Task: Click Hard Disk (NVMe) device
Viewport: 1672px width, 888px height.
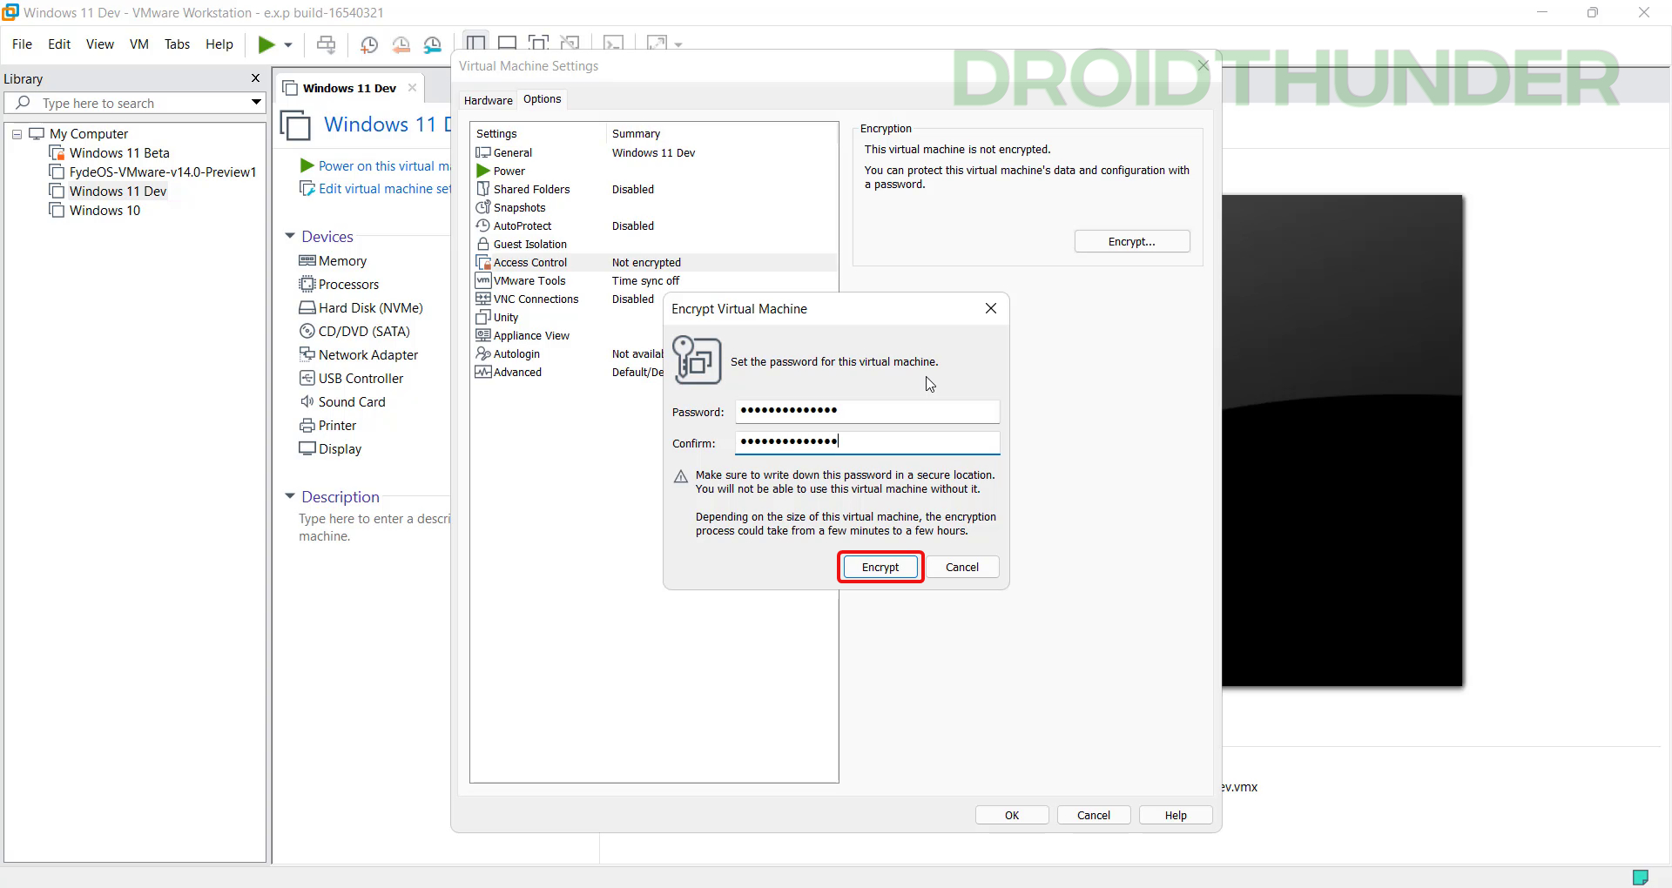Action: 361,308
